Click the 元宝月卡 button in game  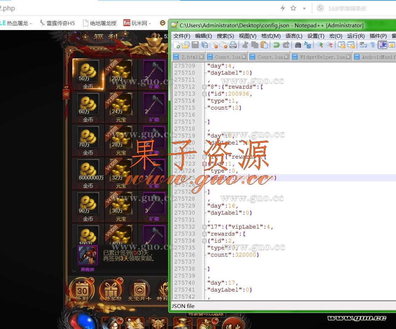tap(139, 290)
